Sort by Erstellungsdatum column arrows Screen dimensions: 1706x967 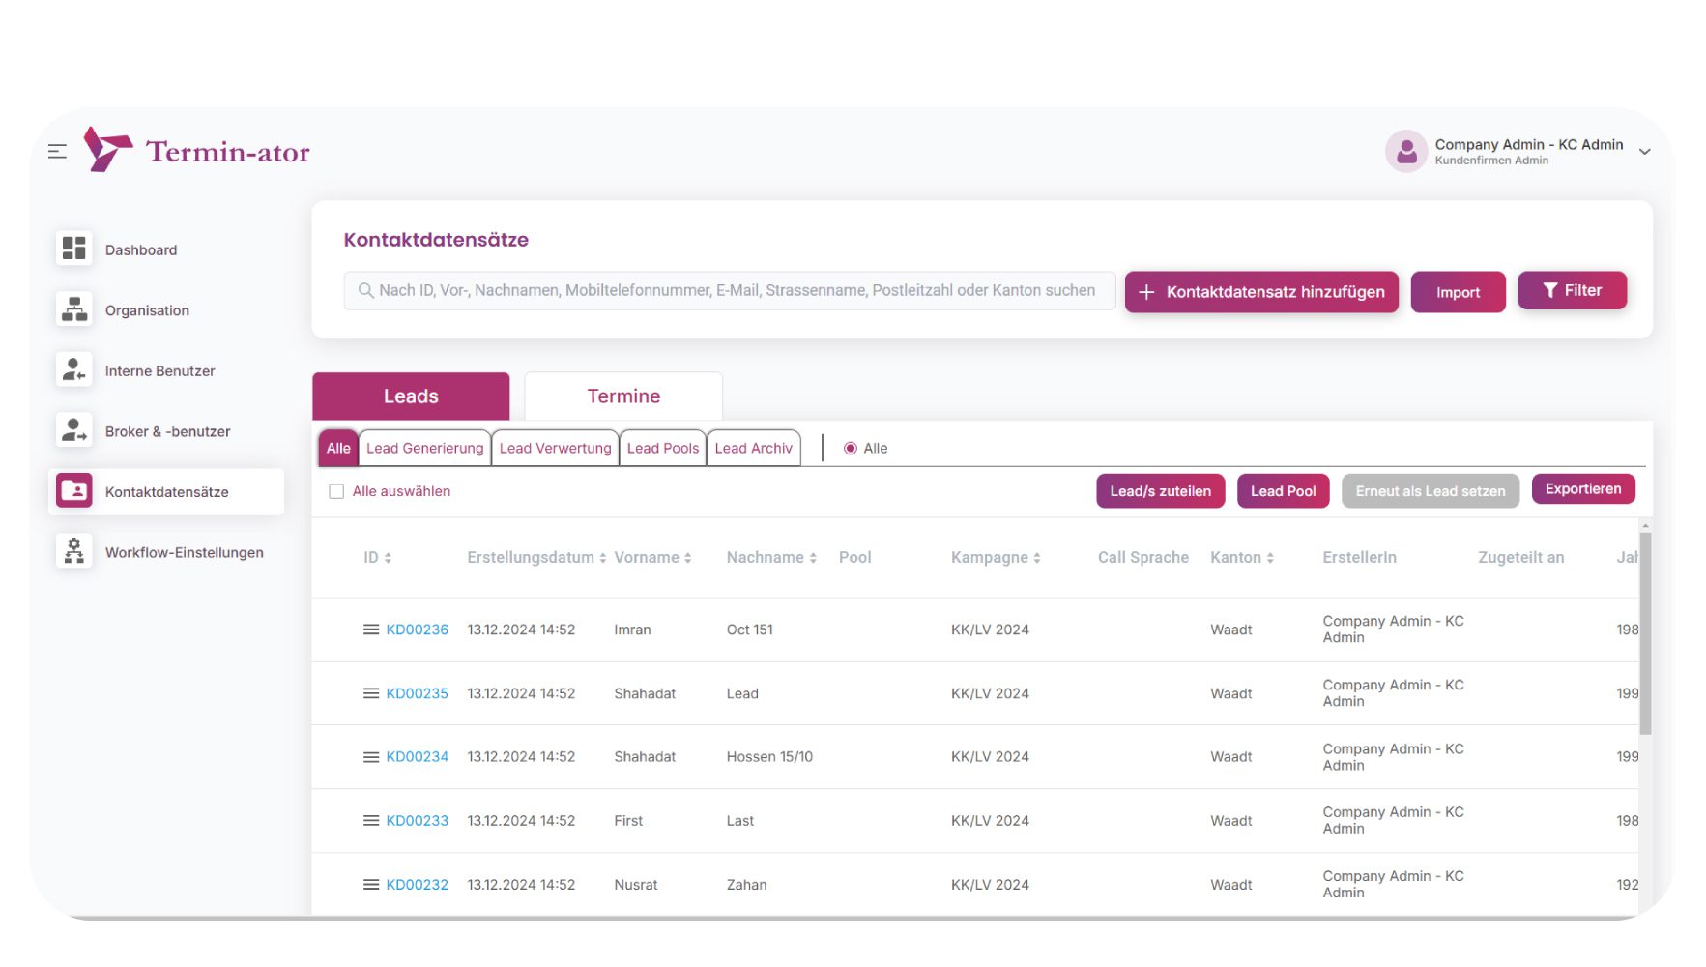coord(602,558)
